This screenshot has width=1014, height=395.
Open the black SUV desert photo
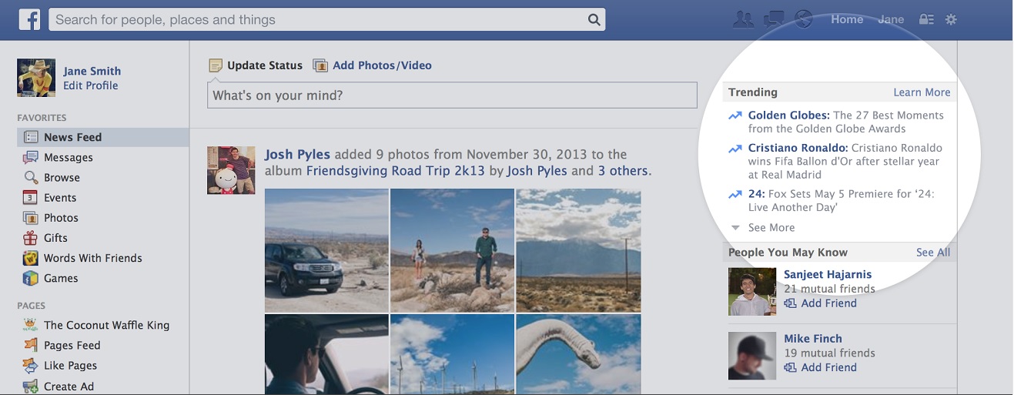coord(326,250)
